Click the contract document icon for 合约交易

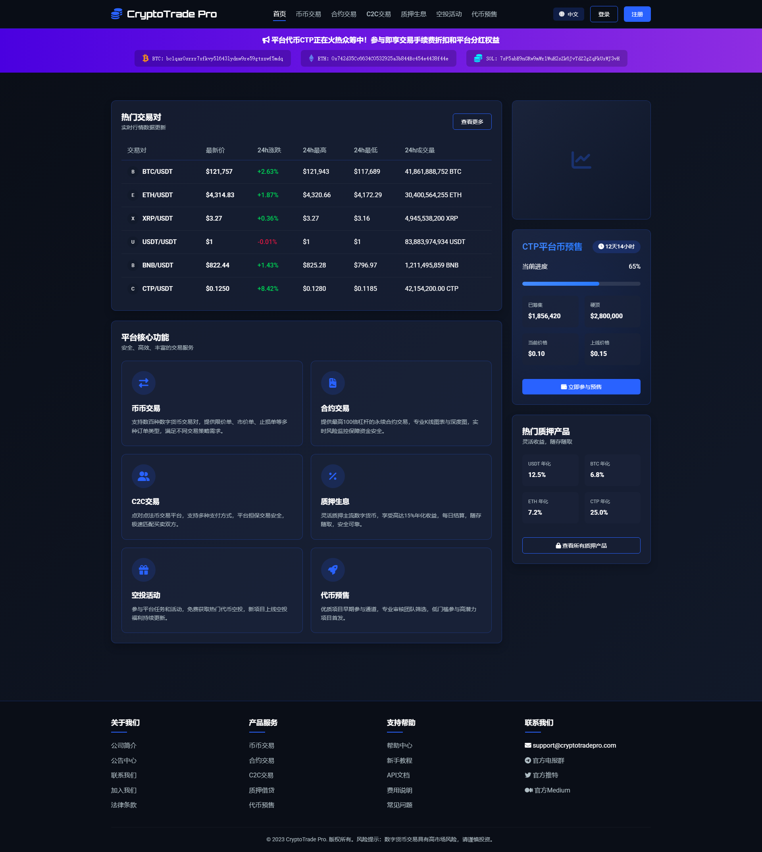coord(333,383)
